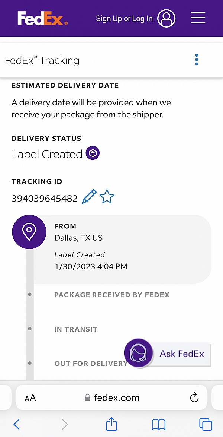Open the three-dot tracking options menu
Viewport: 223px width, 437px height.
(197, 60)
